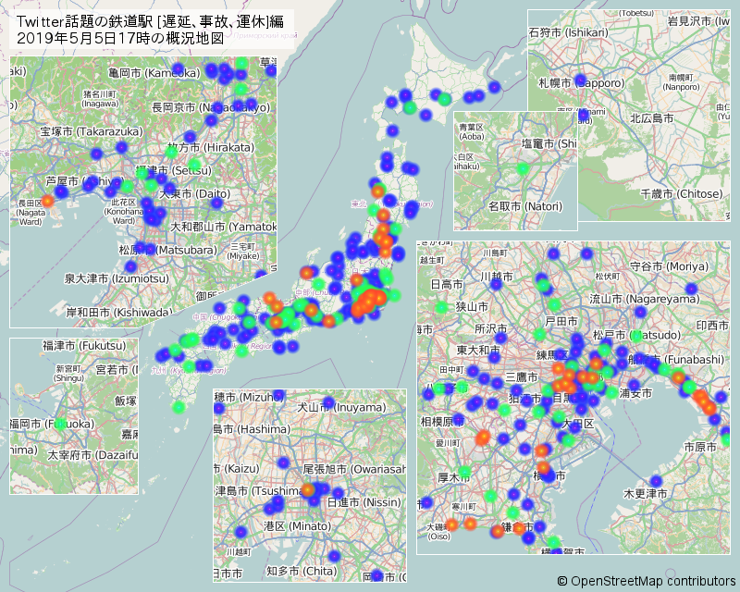Screen dimensions: 740x592
Task: Click the '名取市 (Natori)' label
Action: (525, 206)
